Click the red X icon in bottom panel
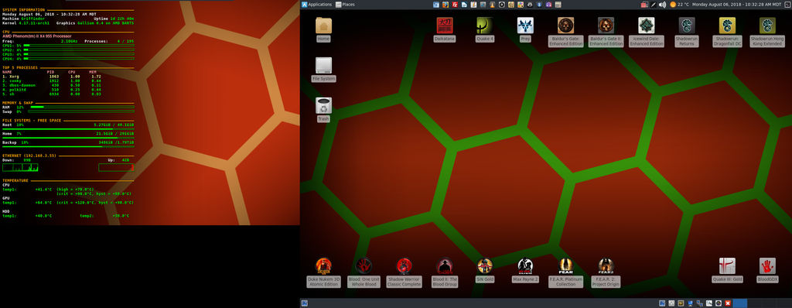This screenshot has height=308, width=792. [728, 303]
